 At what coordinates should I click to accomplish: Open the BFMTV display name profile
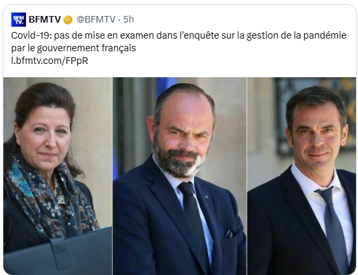45,19
